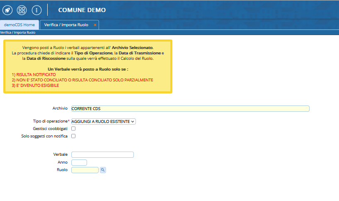Click the Tipo di operazione field label

51,121
